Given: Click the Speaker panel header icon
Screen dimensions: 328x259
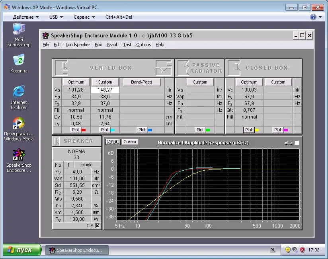Looking at the screenshot, I should coord(57,141).
